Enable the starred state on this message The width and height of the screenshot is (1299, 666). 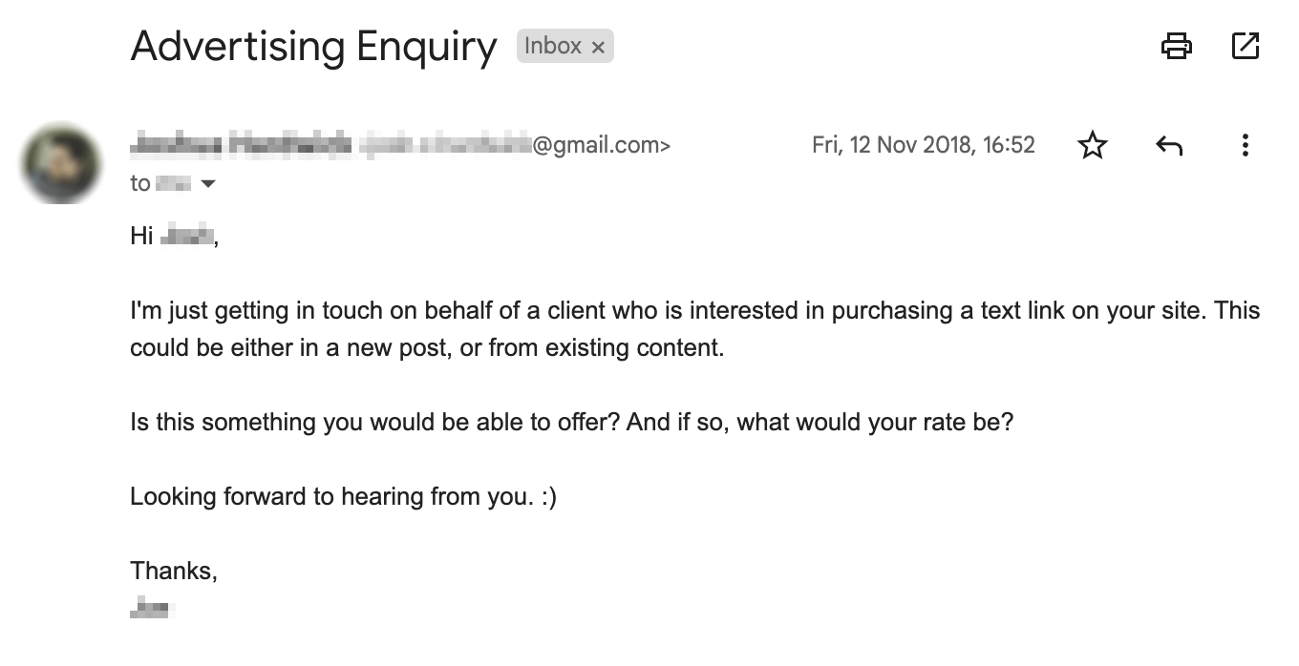1093,145
